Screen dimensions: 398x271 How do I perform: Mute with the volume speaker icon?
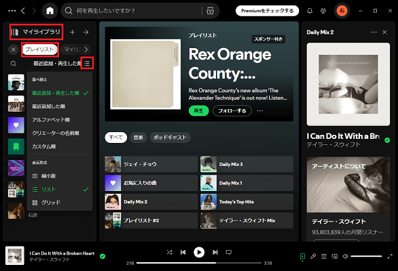[x=345, y=256]
